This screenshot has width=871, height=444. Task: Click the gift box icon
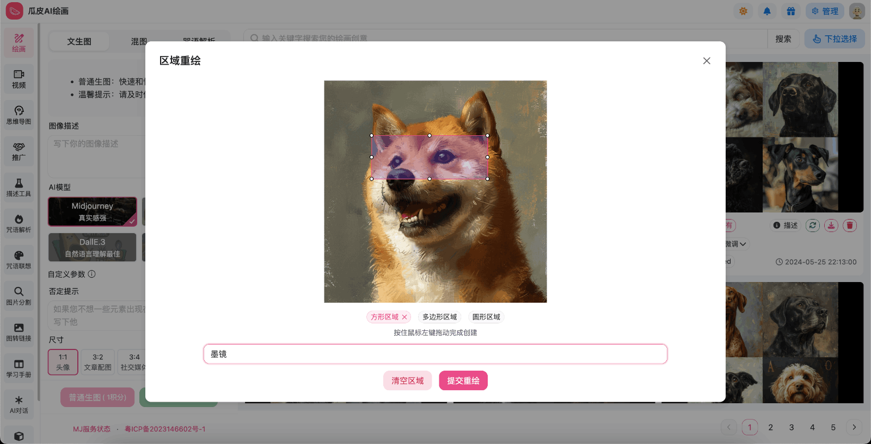click(x=791, y=11)
